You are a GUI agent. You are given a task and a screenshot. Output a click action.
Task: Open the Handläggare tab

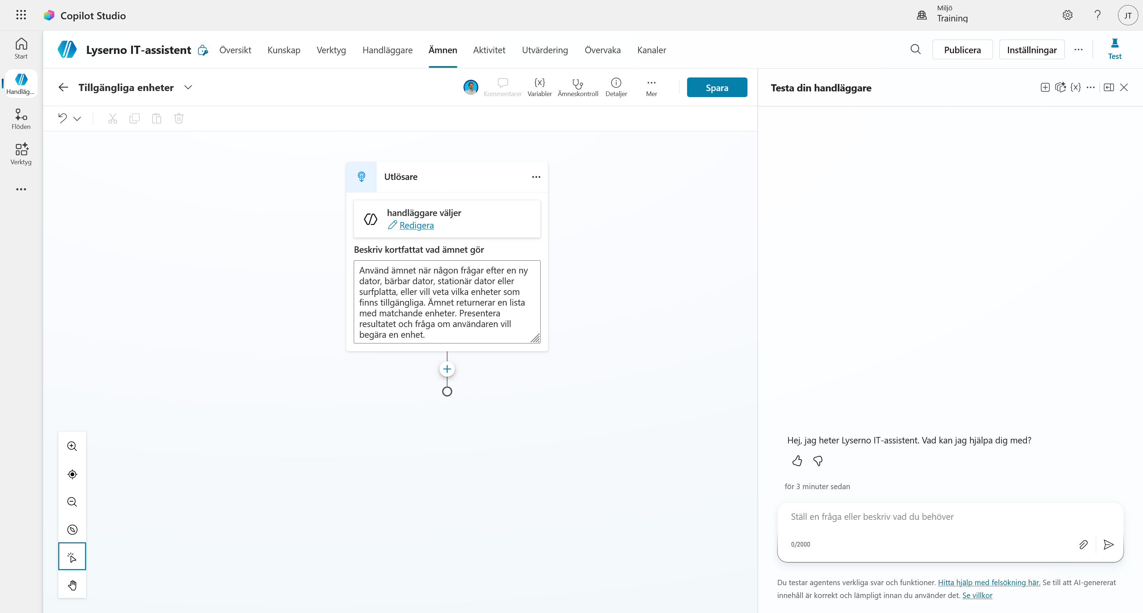[x=387, y=50]
